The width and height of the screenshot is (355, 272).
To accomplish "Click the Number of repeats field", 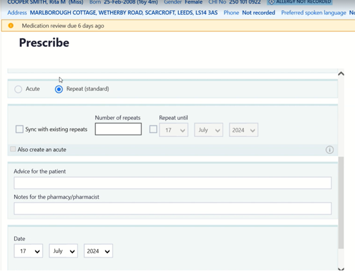I will (x=118, y=129).
